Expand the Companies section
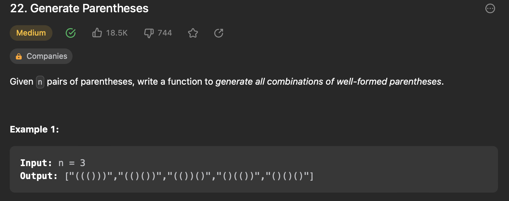 [x=41, y=56]
